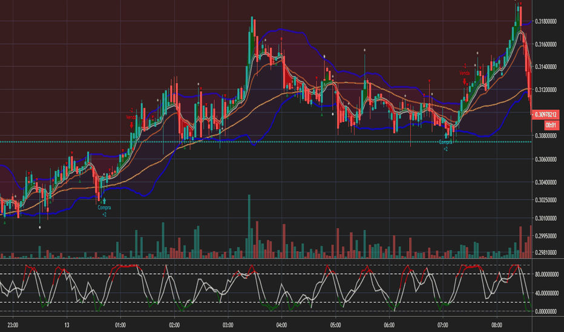Select the 0.31800000 price axis label
Image resolution: width=564 pixels, height=332 pixels.
click(x=546, y=22)
